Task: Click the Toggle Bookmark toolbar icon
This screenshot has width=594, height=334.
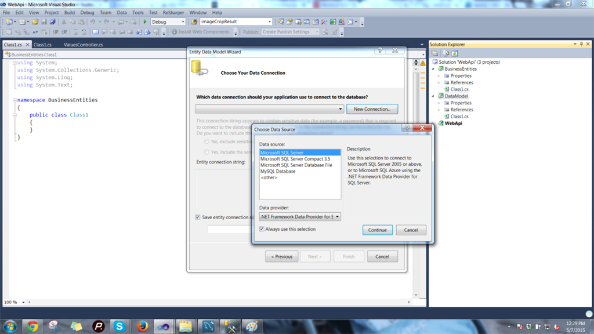Action: (x=96, y=32)
